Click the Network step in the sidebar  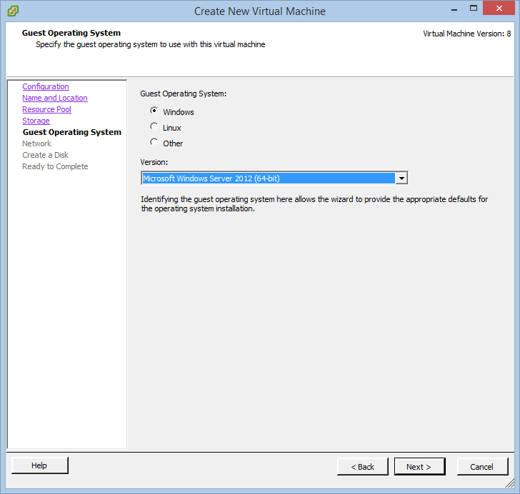coord(36,143)
